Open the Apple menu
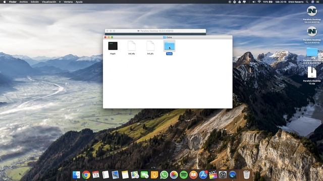This screenshot has width=323, height=181. click(x=5, y=2)
